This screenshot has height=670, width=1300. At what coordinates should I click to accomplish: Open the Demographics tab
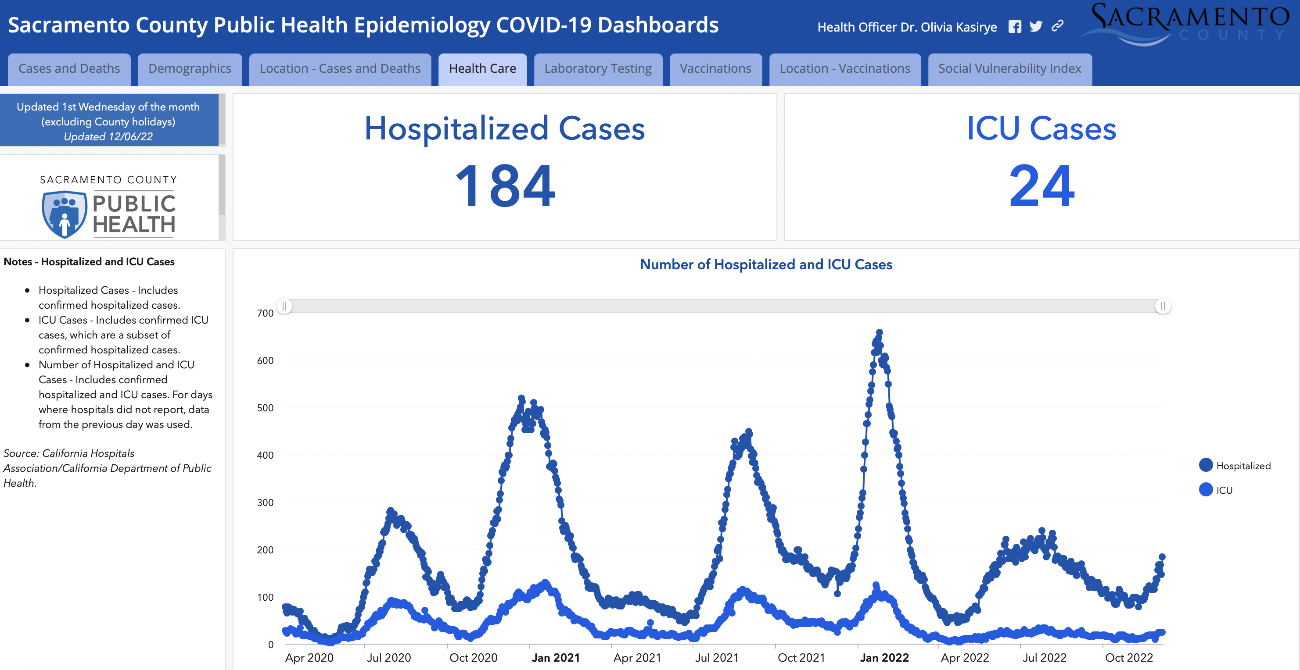click(x=190, y=69)
